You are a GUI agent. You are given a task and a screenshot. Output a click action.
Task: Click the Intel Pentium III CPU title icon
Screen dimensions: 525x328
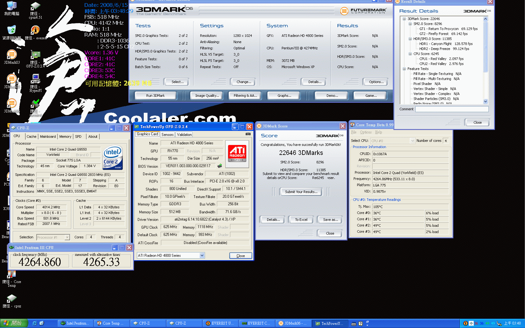12,247
